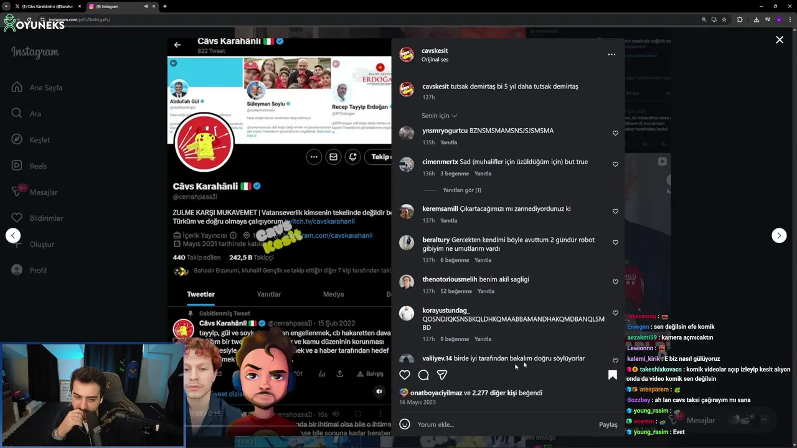
Task: Switch to Yanıtlar tab in video
Action: [269, 294]
